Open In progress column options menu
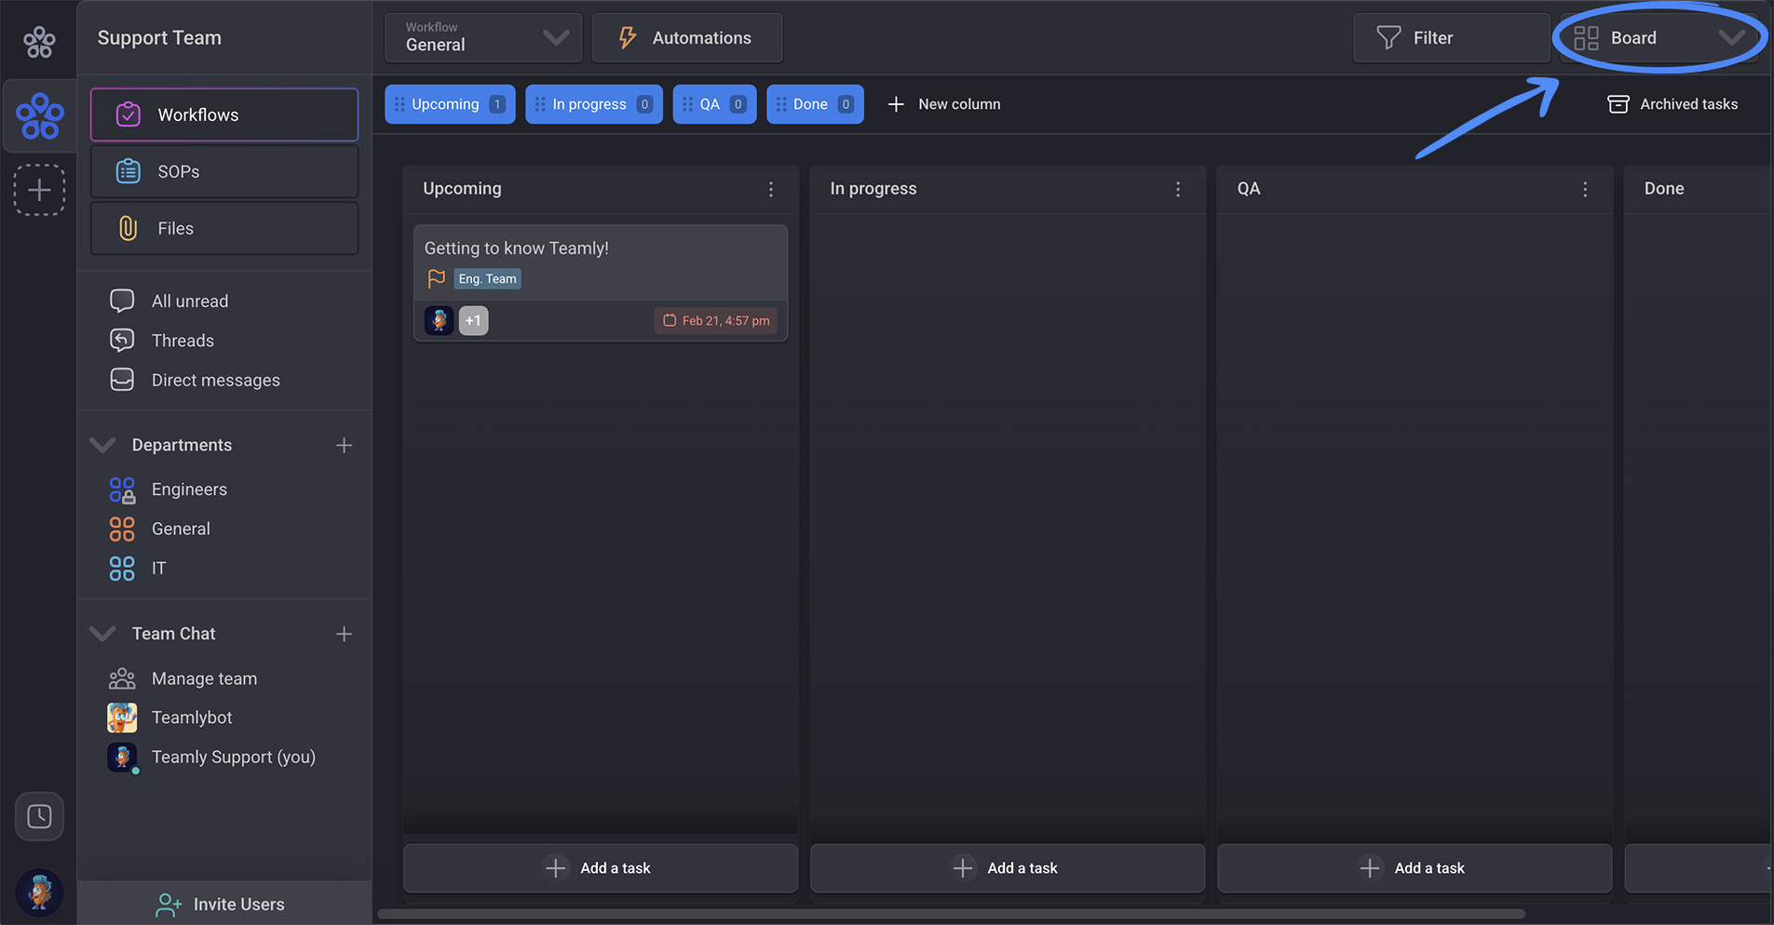The width and height of the screenshot is (1774, 925). click(1178, 189)
